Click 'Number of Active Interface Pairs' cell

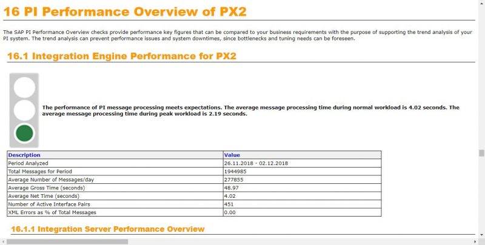point(115,204)
